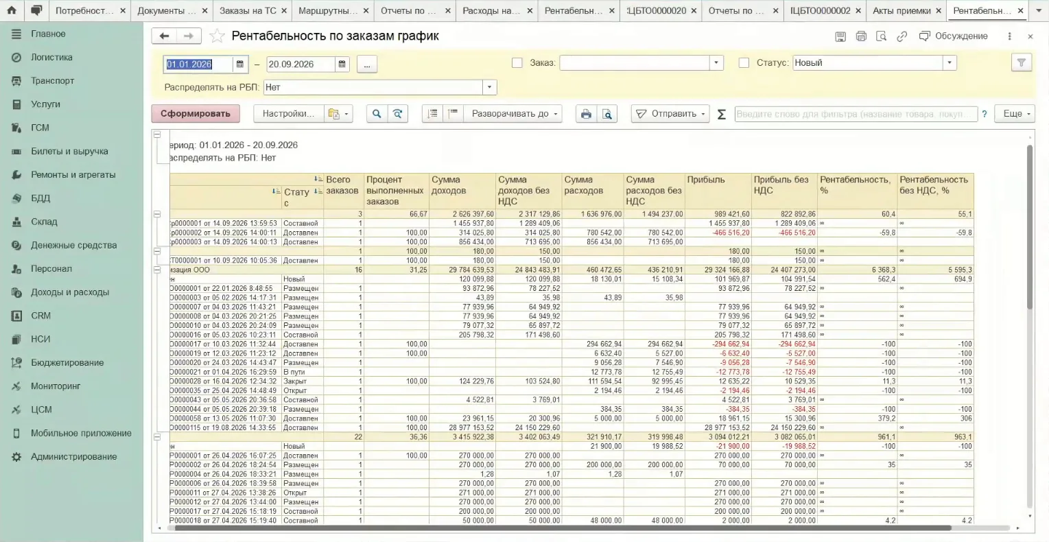
Task: Open the Обсуждение panel
Action: click(954, 36)
